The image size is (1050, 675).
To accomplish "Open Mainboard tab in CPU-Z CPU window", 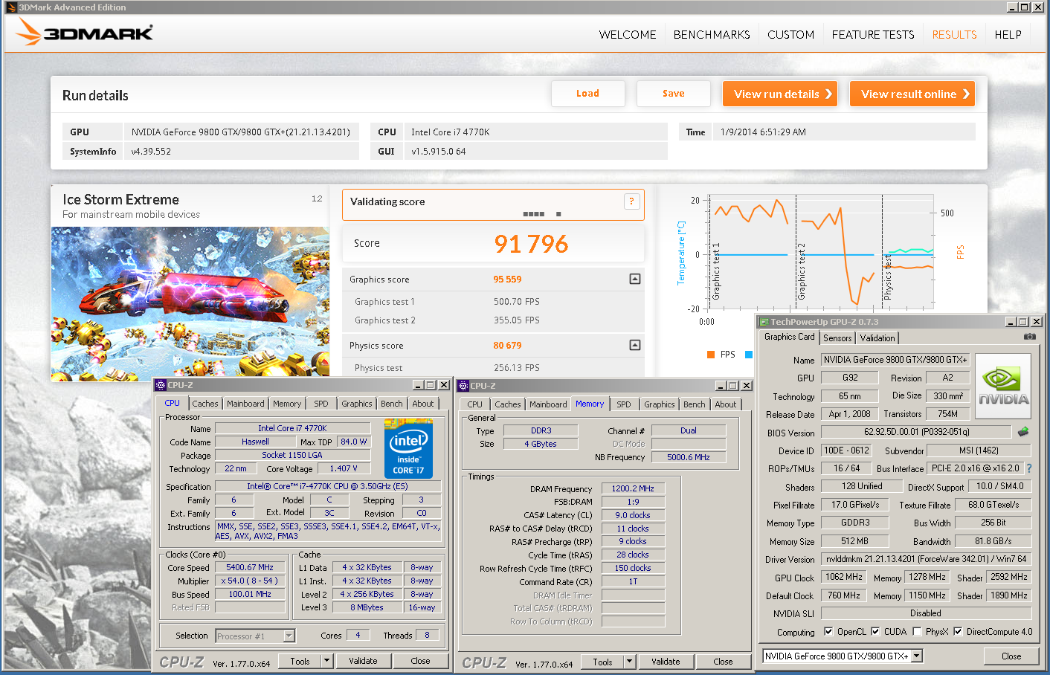I will click(x=245, y=404).
